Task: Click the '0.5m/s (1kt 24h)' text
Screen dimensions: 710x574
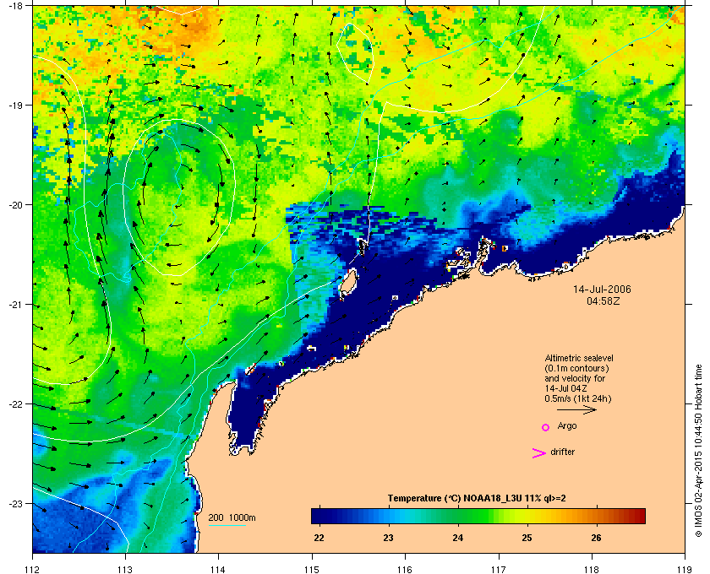Action: [x=578, y=399]
